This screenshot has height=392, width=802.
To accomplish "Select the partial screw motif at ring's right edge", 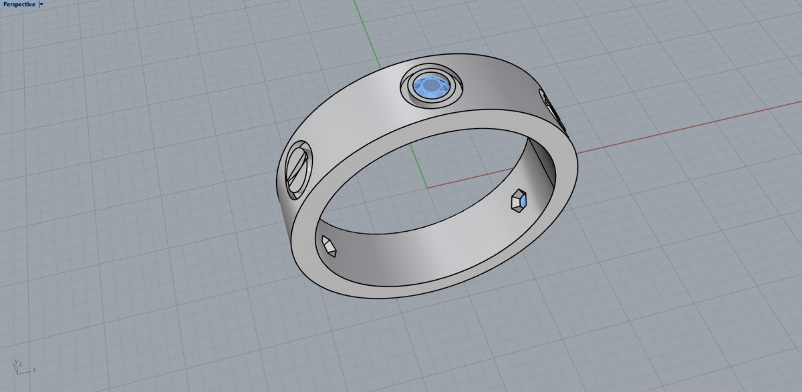I will pyautogui.click(x=552, y=108).
